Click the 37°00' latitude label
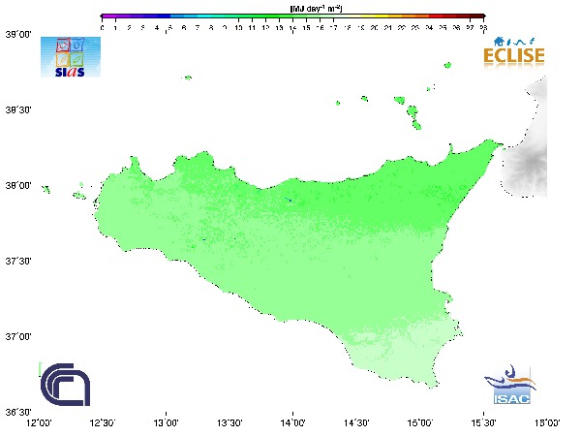This screenshot has width=581, height=436. click(x=18, y=336)
